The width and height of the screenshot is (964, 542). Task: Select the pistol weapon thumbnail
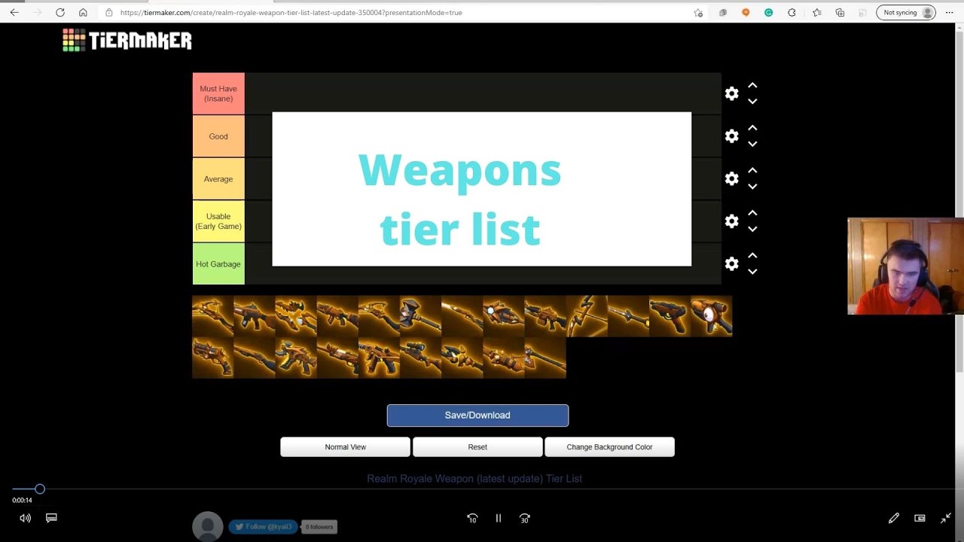pos(670,316)
